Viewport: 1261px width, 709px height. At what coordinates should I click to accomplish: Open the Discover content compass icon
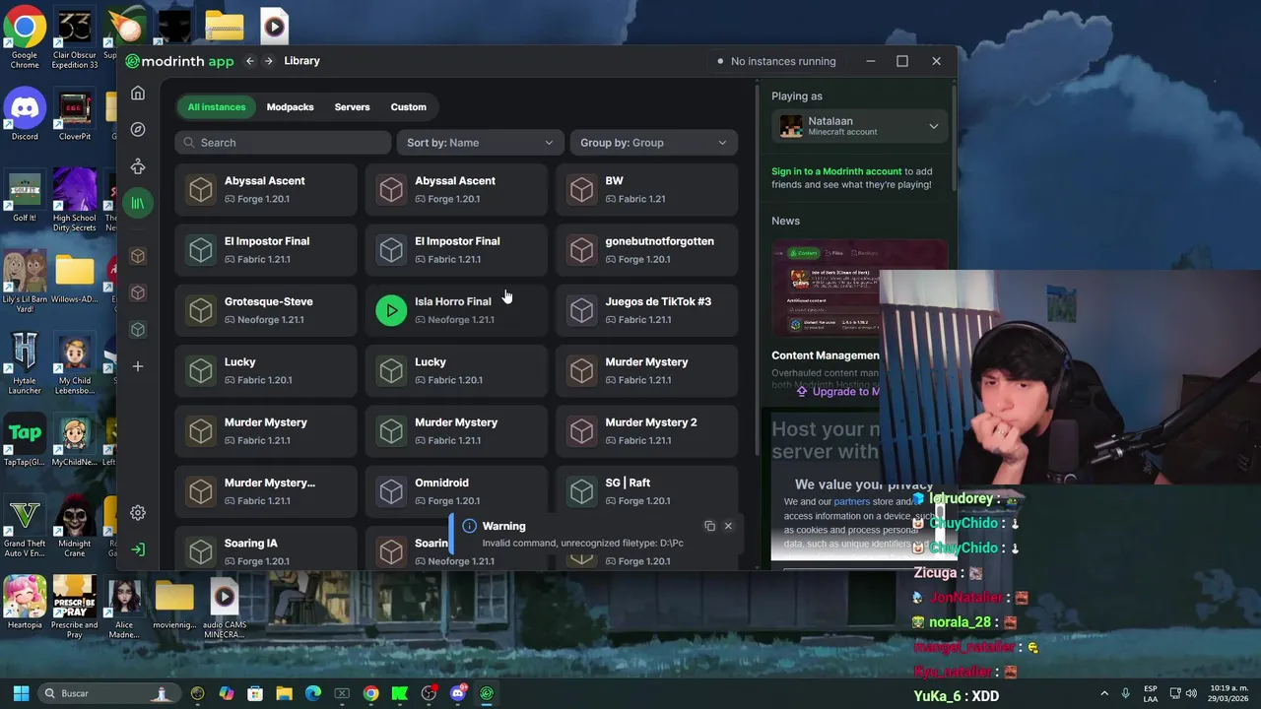pyautogui.click(x=138, y=129)
